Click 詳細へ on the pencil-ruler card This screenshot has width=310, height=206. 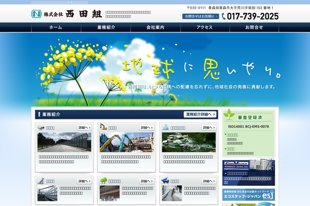coord(84,181)
